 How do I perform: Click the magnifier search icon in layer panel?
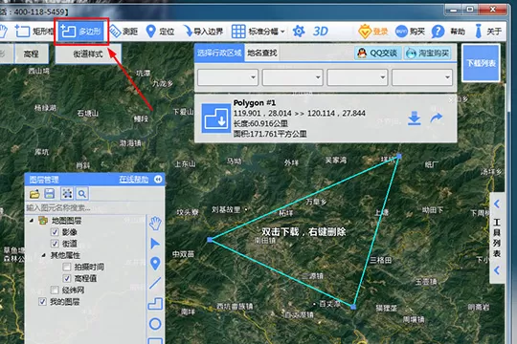coord(81,194)
